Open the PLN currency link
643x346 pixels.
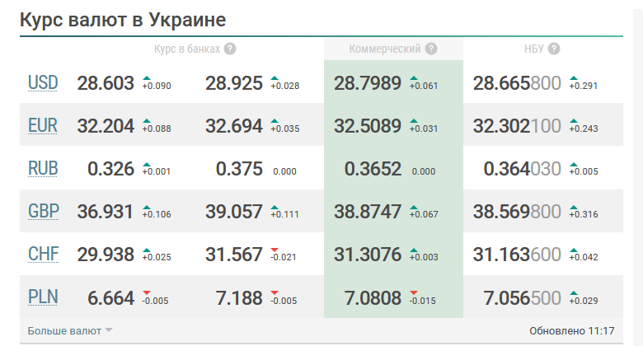pyautogui.click(x=43, y=297)
